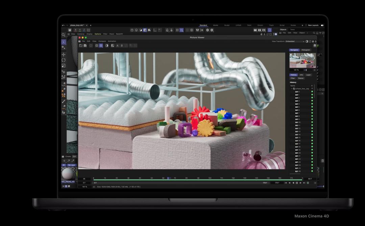The height and width of the screenshot is (226, 365).
Task: Select the Move tool in left toolbar
Action: tap(64, 54)
